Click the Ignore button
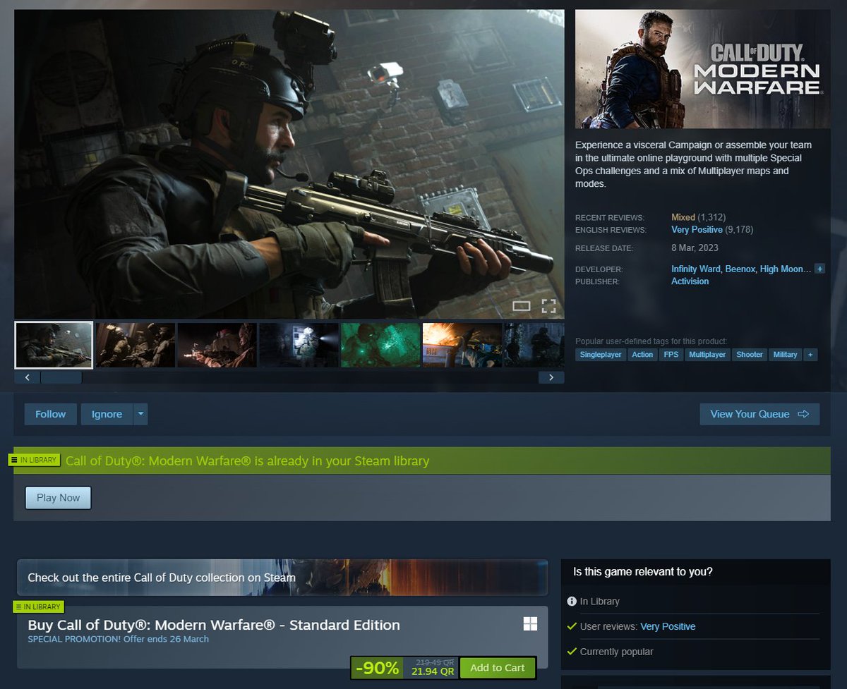Viewport: 847px width, 689px height. pyautogui.click(x=107, y=414)
